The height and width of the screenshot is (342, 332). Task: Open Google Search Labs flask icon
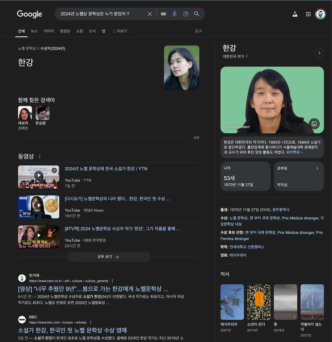click(x=295, y=14)
